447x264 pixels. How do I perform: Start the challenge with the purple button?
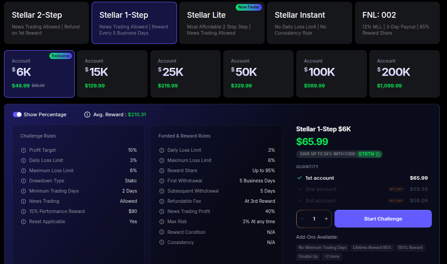coord(383,219)
